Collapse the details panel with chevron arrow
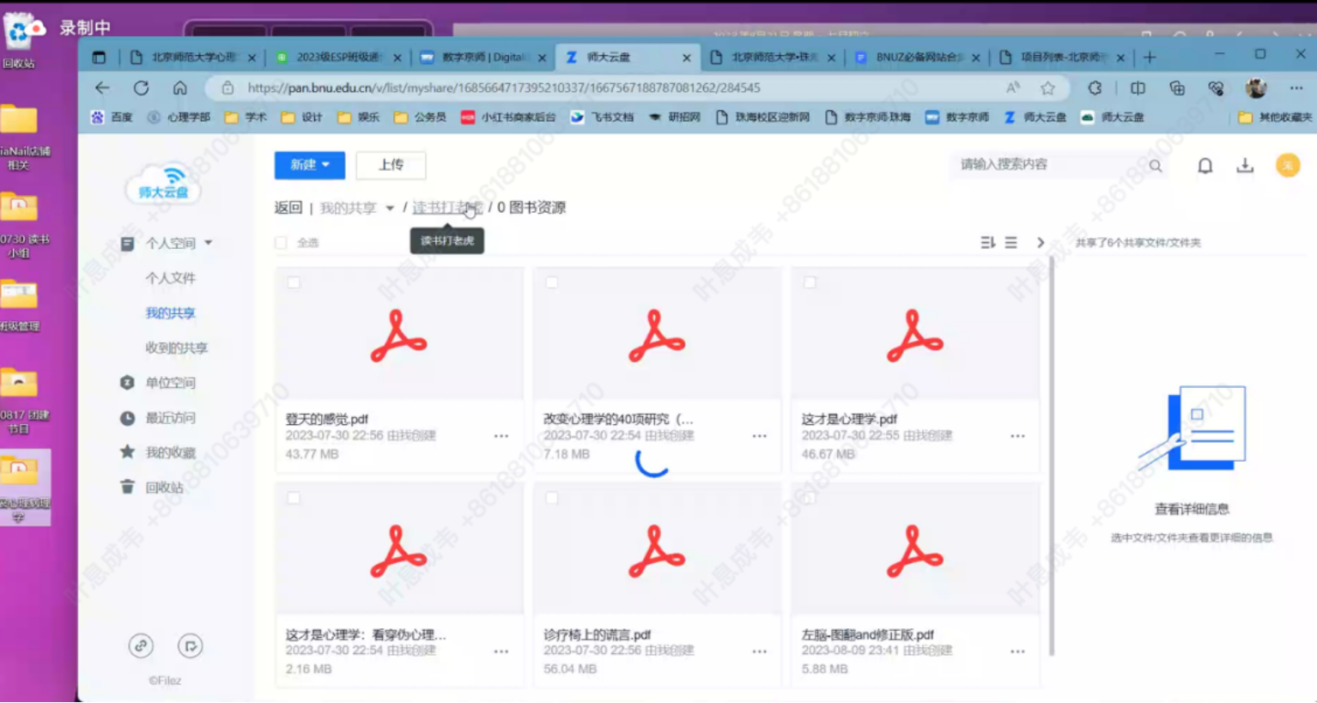The image size is (1317, 703). point(1041,243)
